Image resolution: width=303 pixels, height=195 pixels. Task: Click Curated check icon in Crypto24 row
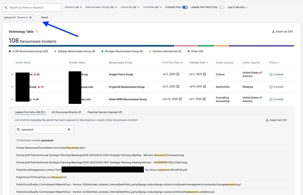click(x=271, y=87)
